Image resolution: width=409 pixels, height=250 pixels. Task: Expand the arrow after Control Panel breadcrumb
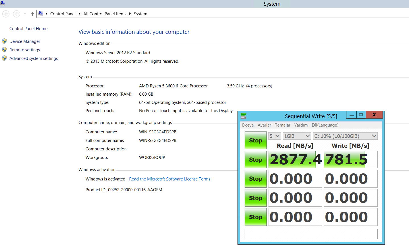(79, 14)
